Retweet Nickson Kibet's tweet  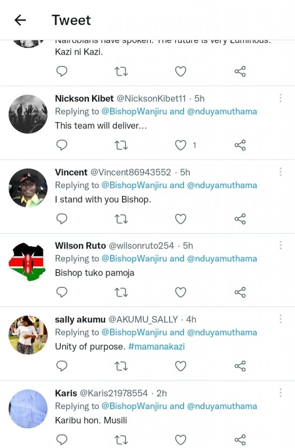tap(121, 145)
